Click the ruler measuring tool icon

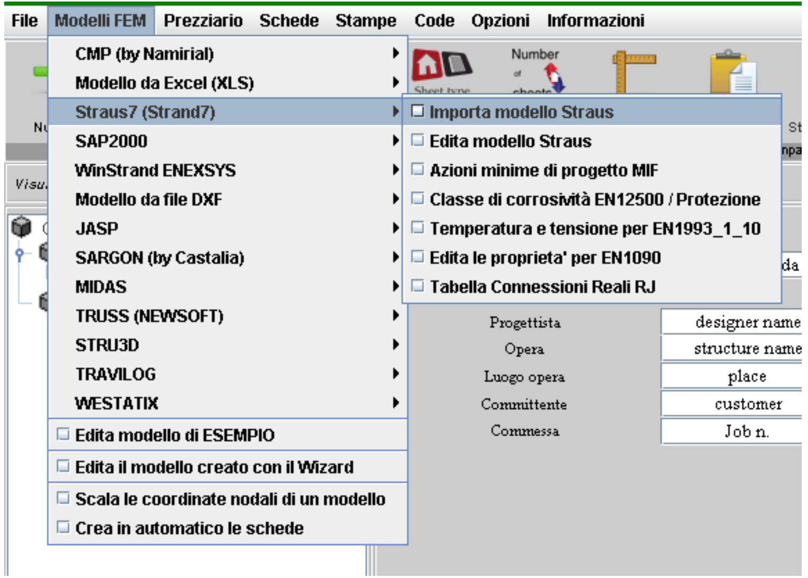point(634,73)
